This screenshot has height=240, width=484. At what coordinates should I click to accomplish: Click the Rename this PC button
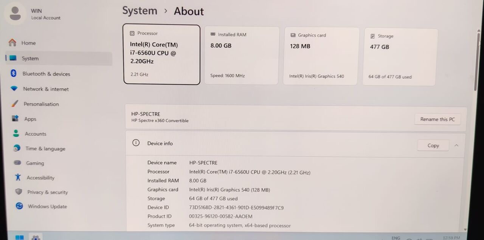pyautogui.click(x=437, y=119)
